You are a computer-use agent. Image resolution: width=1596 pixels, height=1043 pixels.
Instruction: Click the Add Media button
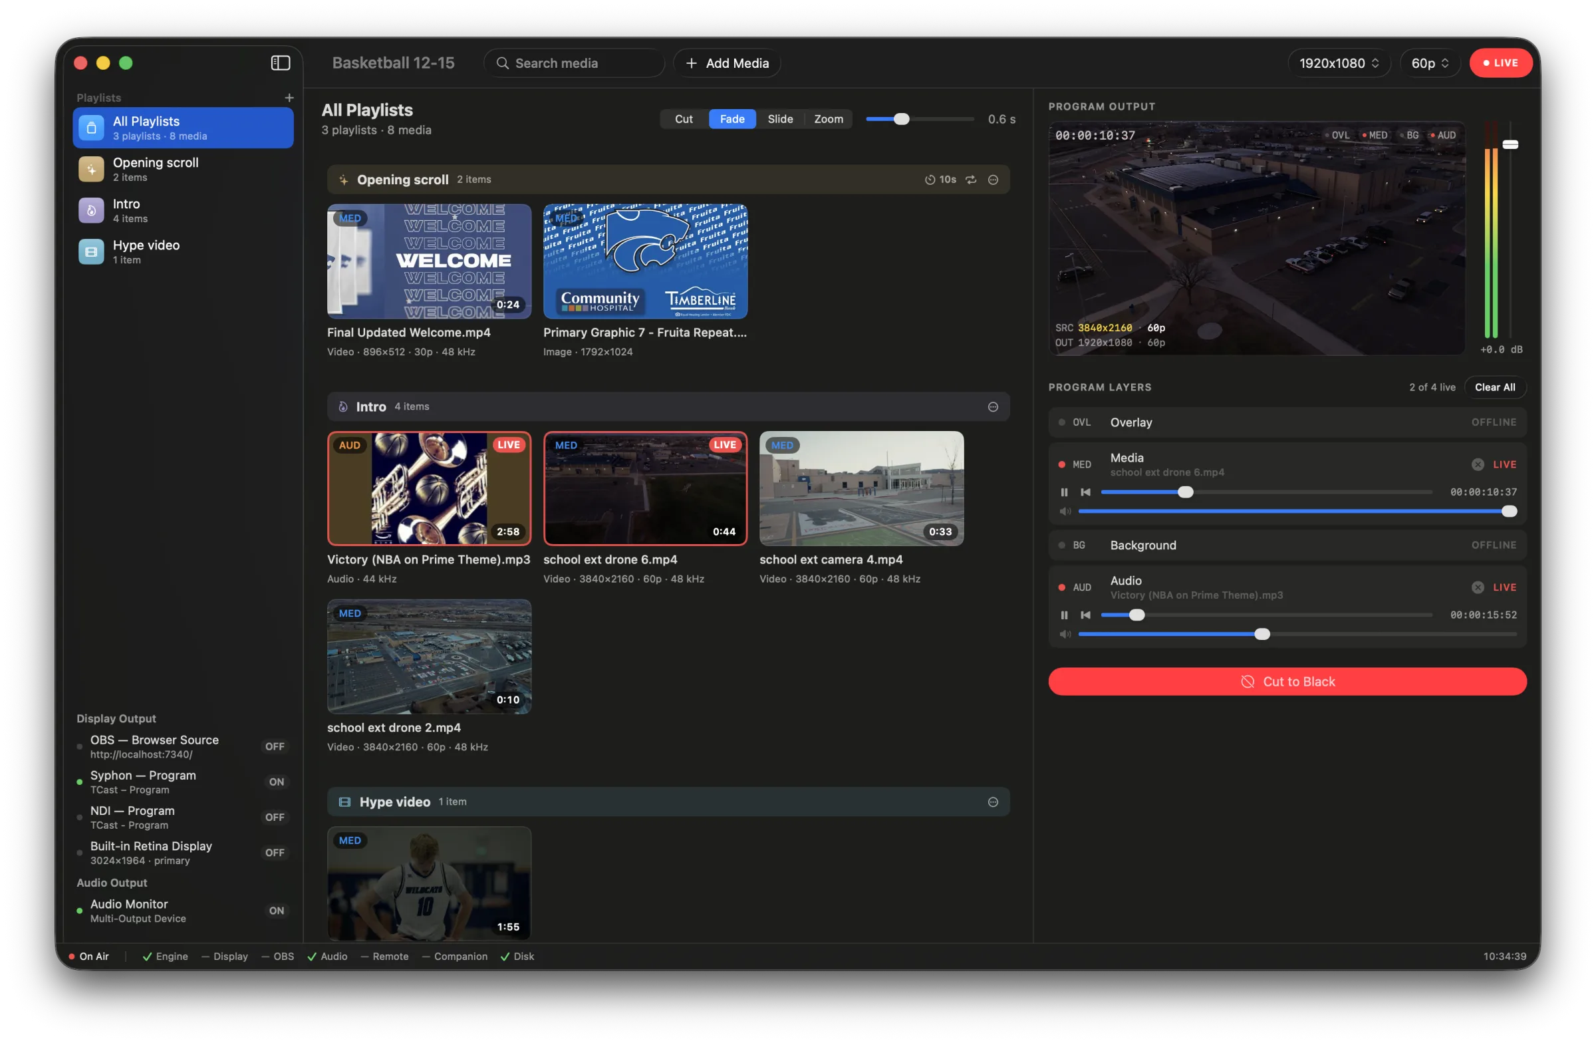(727, 63)
